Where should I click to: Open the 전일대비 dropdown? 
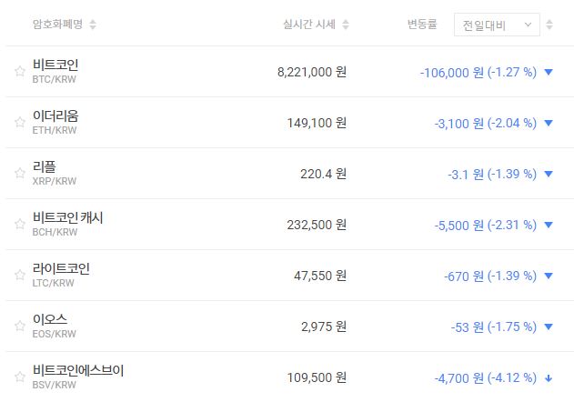[x=496, y=25]
